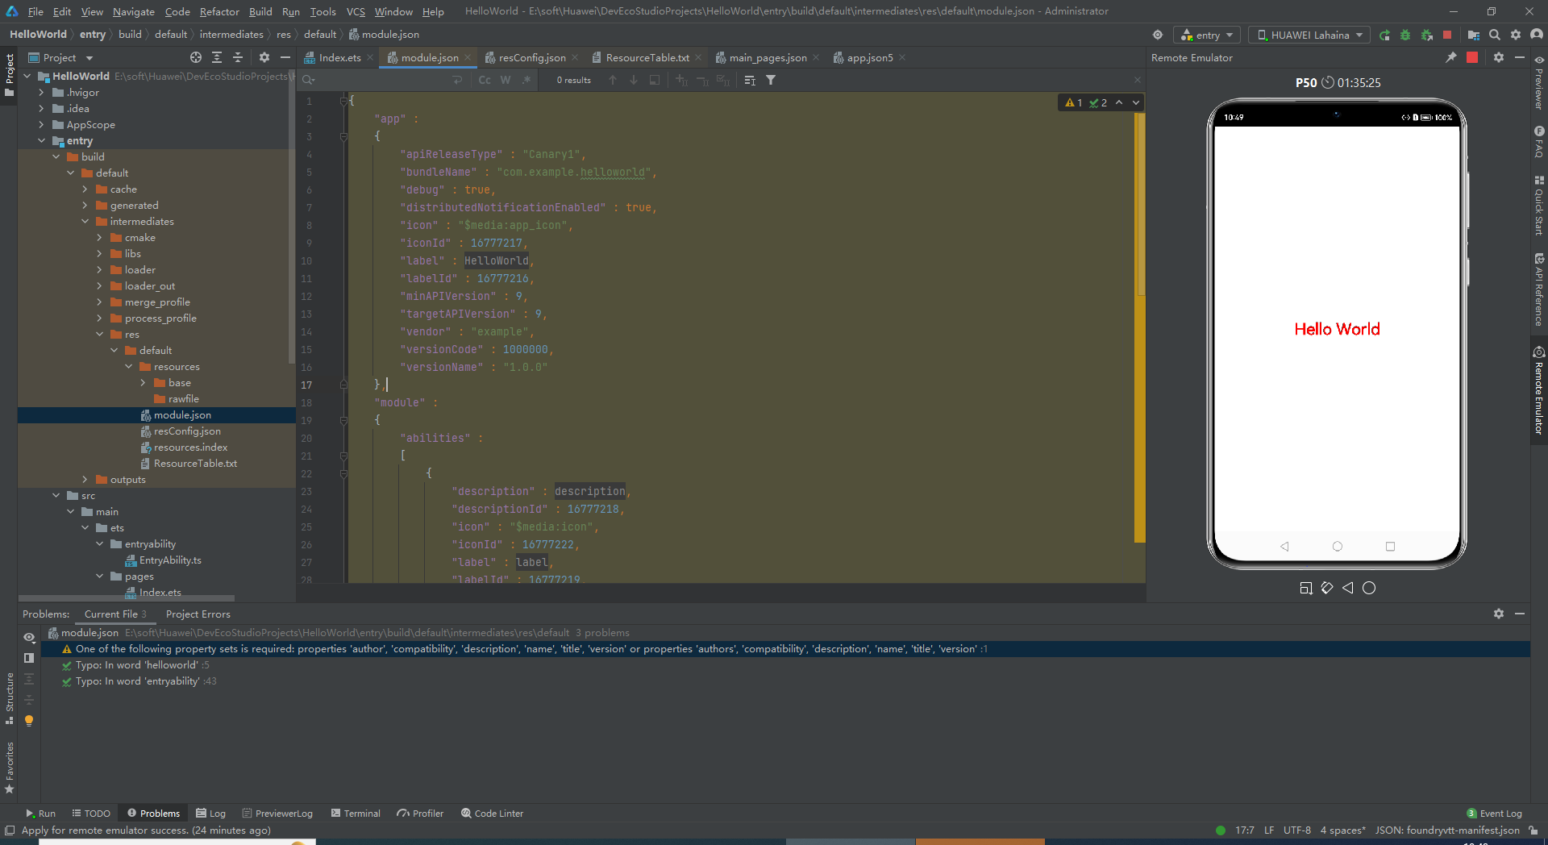This screenshot has width=1548, height=845.
Task: Toggle the Quick Start side panel
Action: (1539, 205)
